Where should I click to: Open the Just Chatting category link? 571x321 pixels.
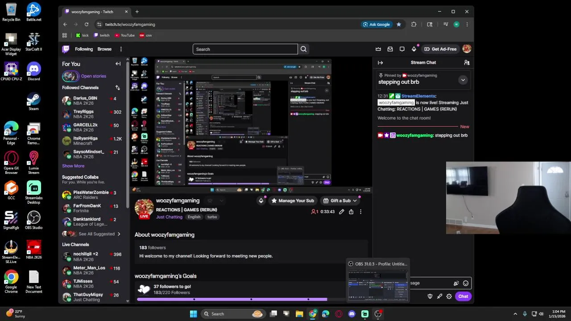click(x=169, y=217)
